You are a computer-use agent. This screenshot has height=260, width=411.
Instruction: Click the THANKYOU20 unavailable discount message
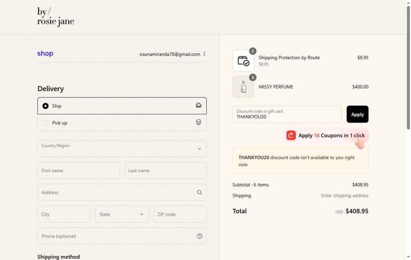[301, 161]
